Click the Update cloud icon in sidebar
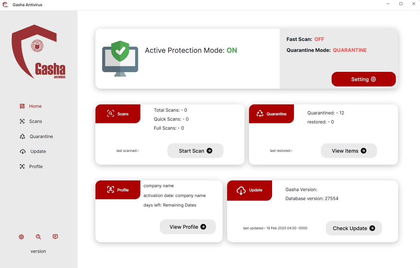This screenshot has height=268, width=420. tap(23, 152)
